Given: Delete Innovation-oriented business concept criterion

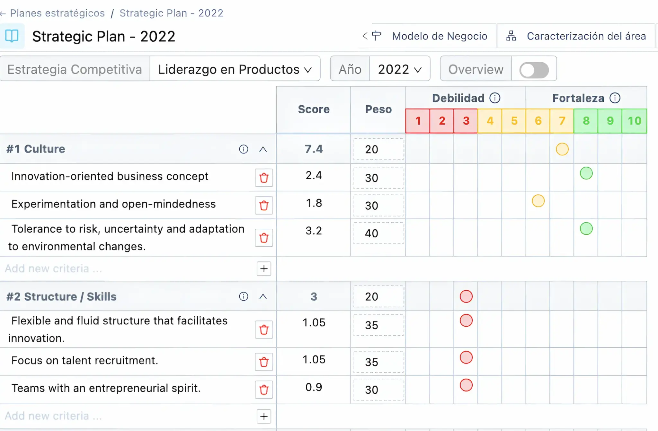Looking at the screenshot, I should [264, 178].
